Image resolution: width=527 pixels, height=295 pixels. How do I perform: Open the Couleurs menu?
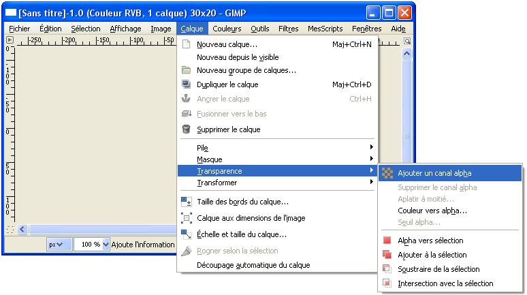pyautogui.click(x=227, y=29)
